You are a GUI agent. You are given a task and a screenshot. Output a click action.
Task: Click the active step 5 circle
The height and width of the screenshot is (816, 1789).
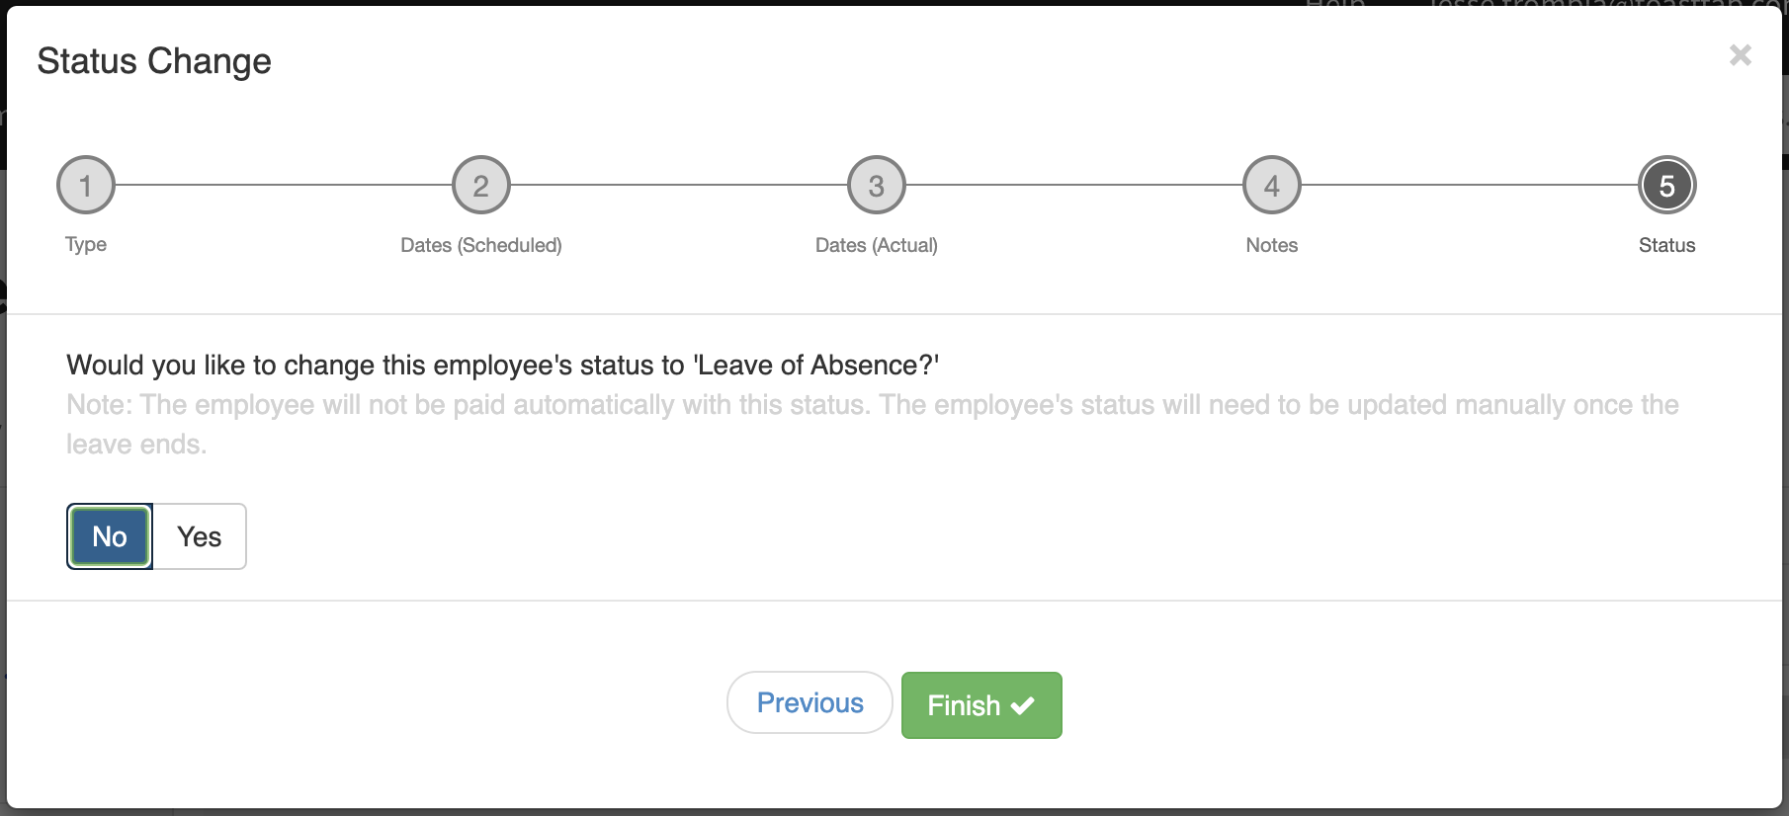(x=1667, y=185)
